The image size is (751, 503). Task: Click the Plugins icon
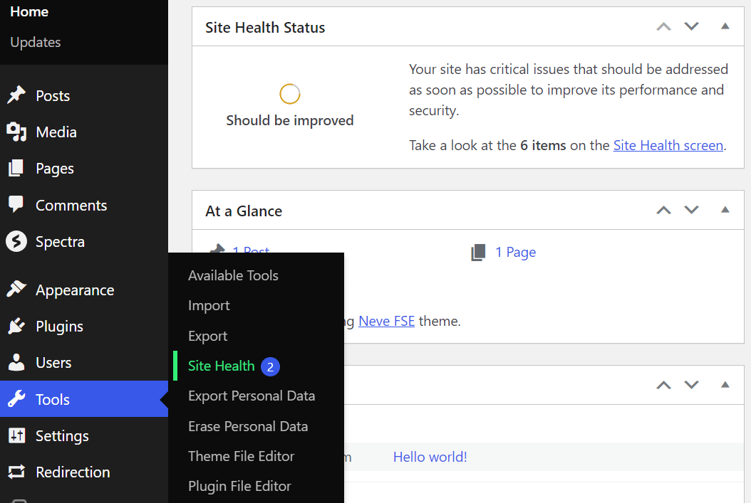18,326
